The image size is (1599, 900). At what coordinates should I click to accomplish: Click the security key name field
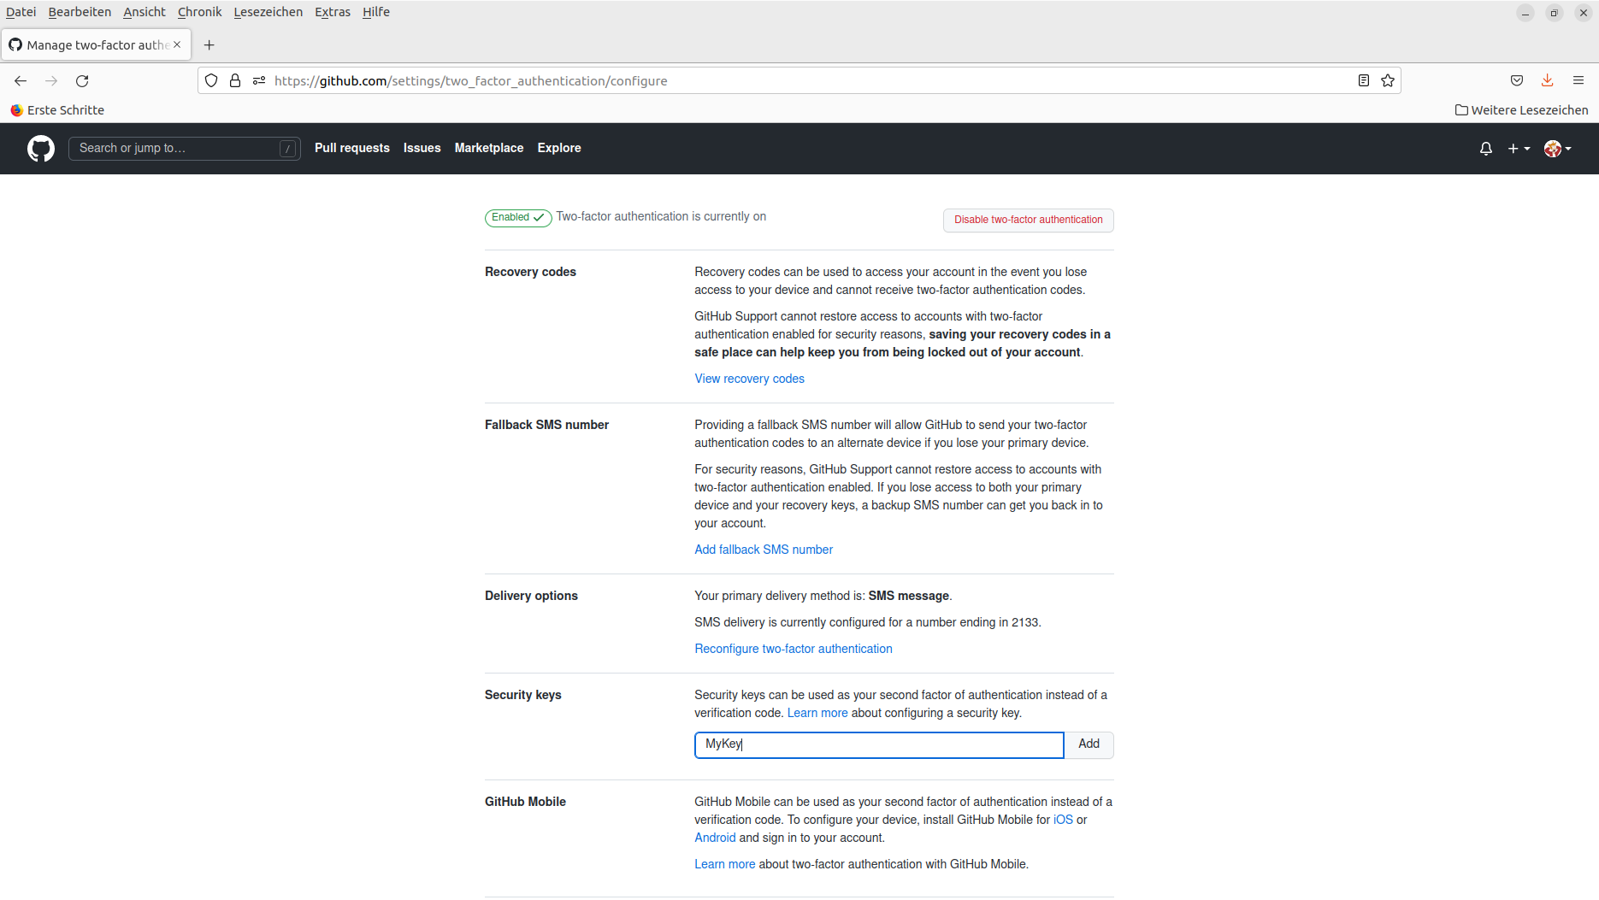(879, 745)
